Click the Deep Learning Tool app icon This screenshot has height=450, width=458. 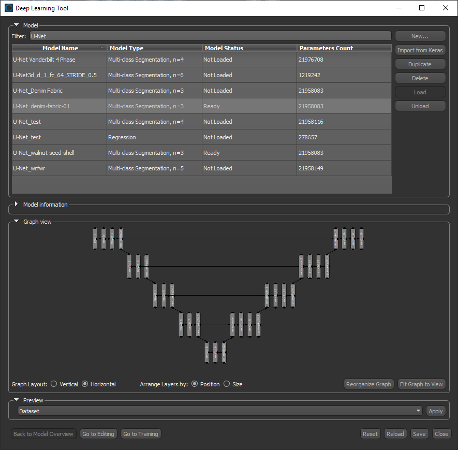point(9,8)
